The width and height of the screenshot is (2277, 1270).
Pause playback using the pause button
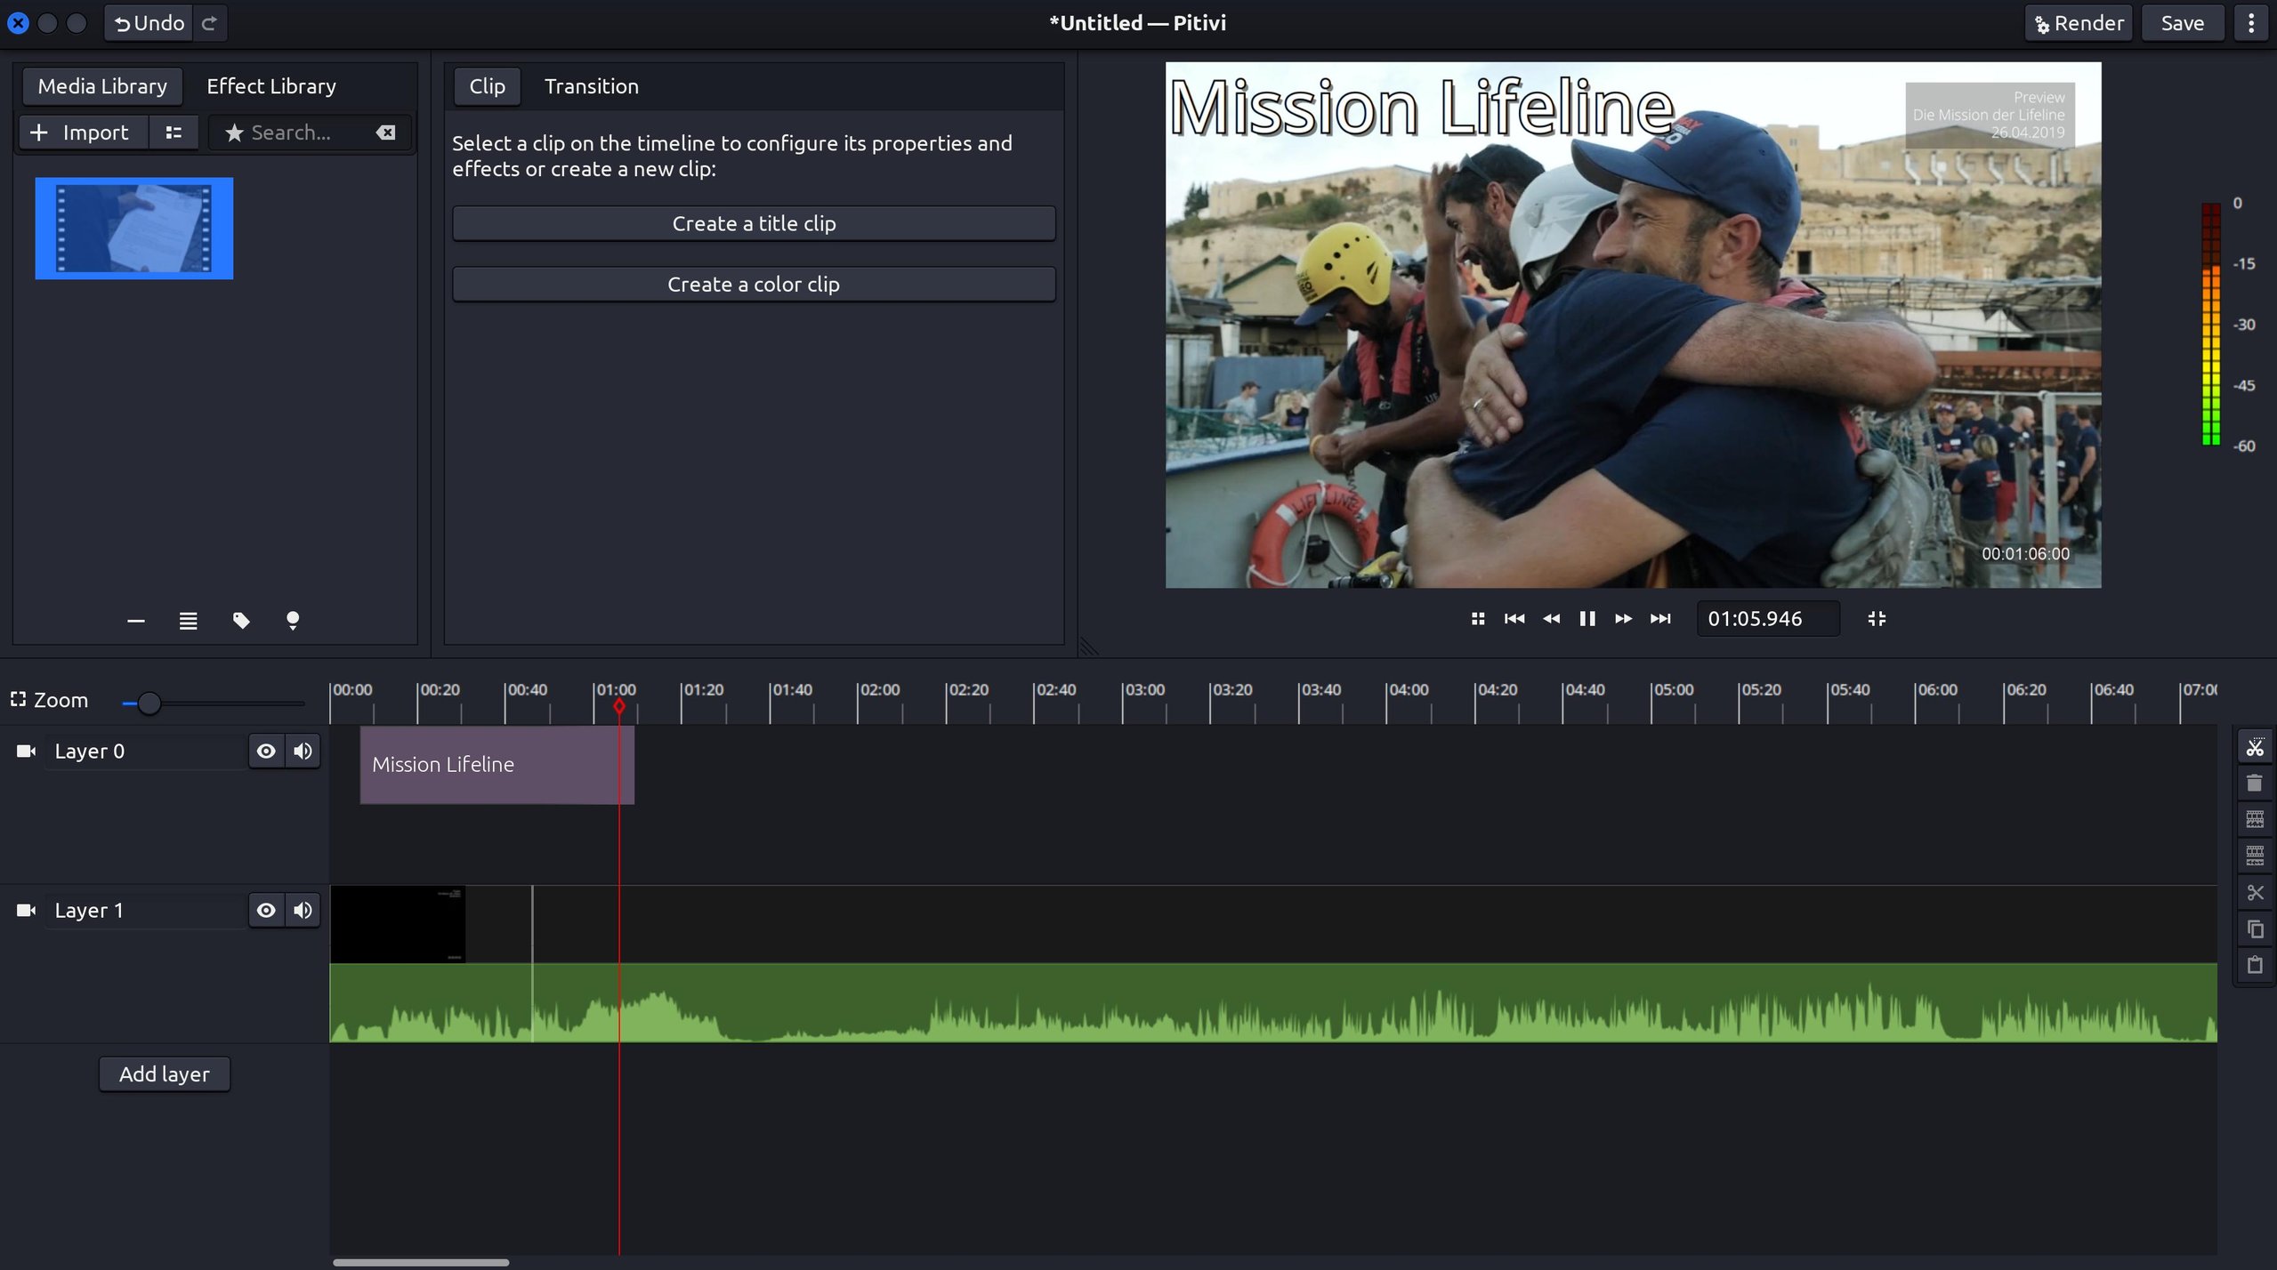[1587, 618]
